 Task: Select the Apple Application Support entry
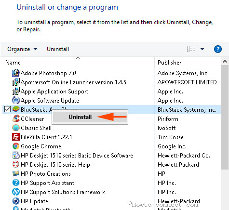[x=54, y=92]
